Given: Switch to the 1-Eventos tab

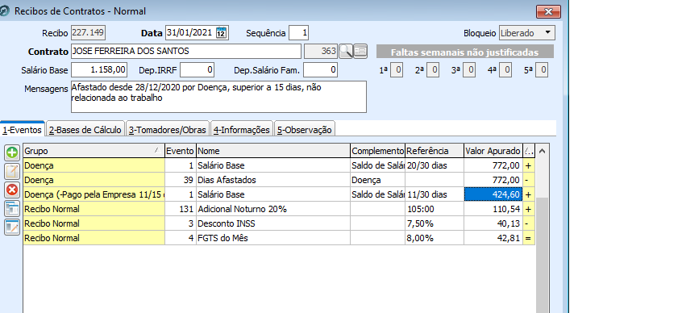Looking at the screenshot, I should click(23, 130).
